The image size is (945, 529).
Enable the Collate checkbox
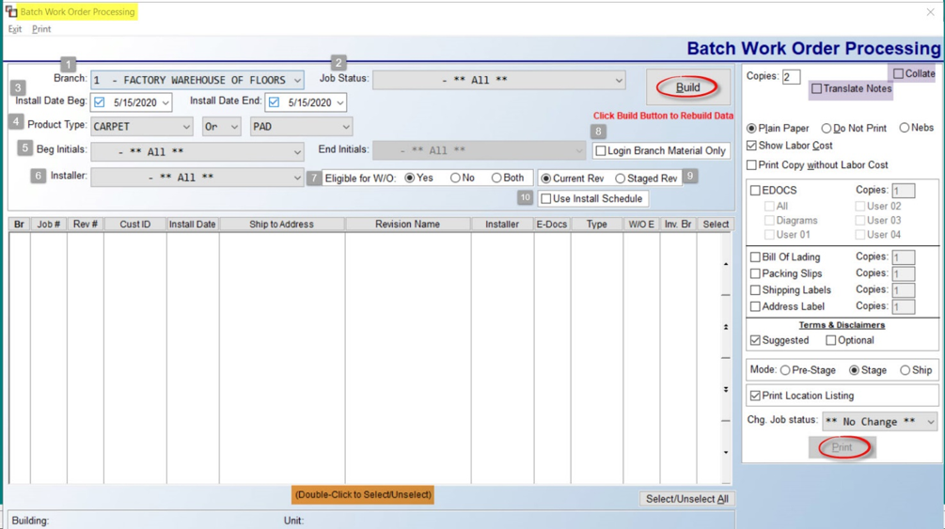pyautogui.click(x=899, y=73)
